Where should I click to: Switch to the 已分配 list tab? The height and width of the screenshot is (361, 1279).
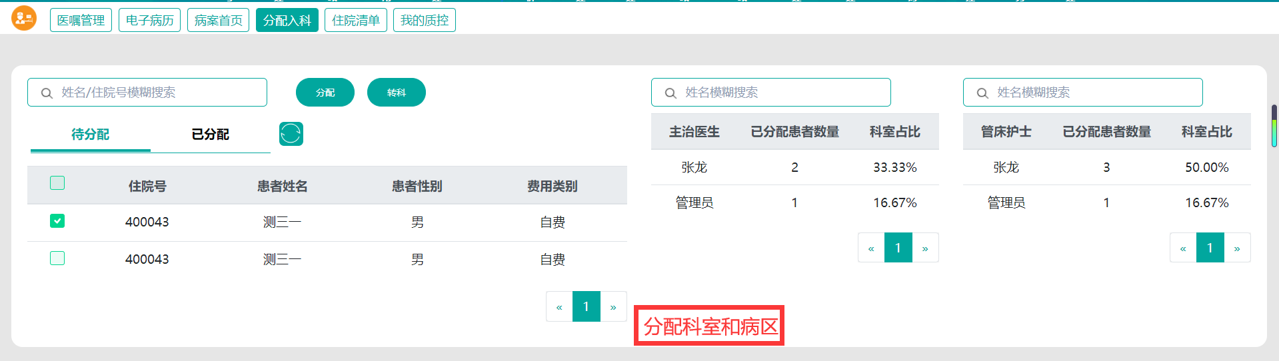click(x=211, y=135)
